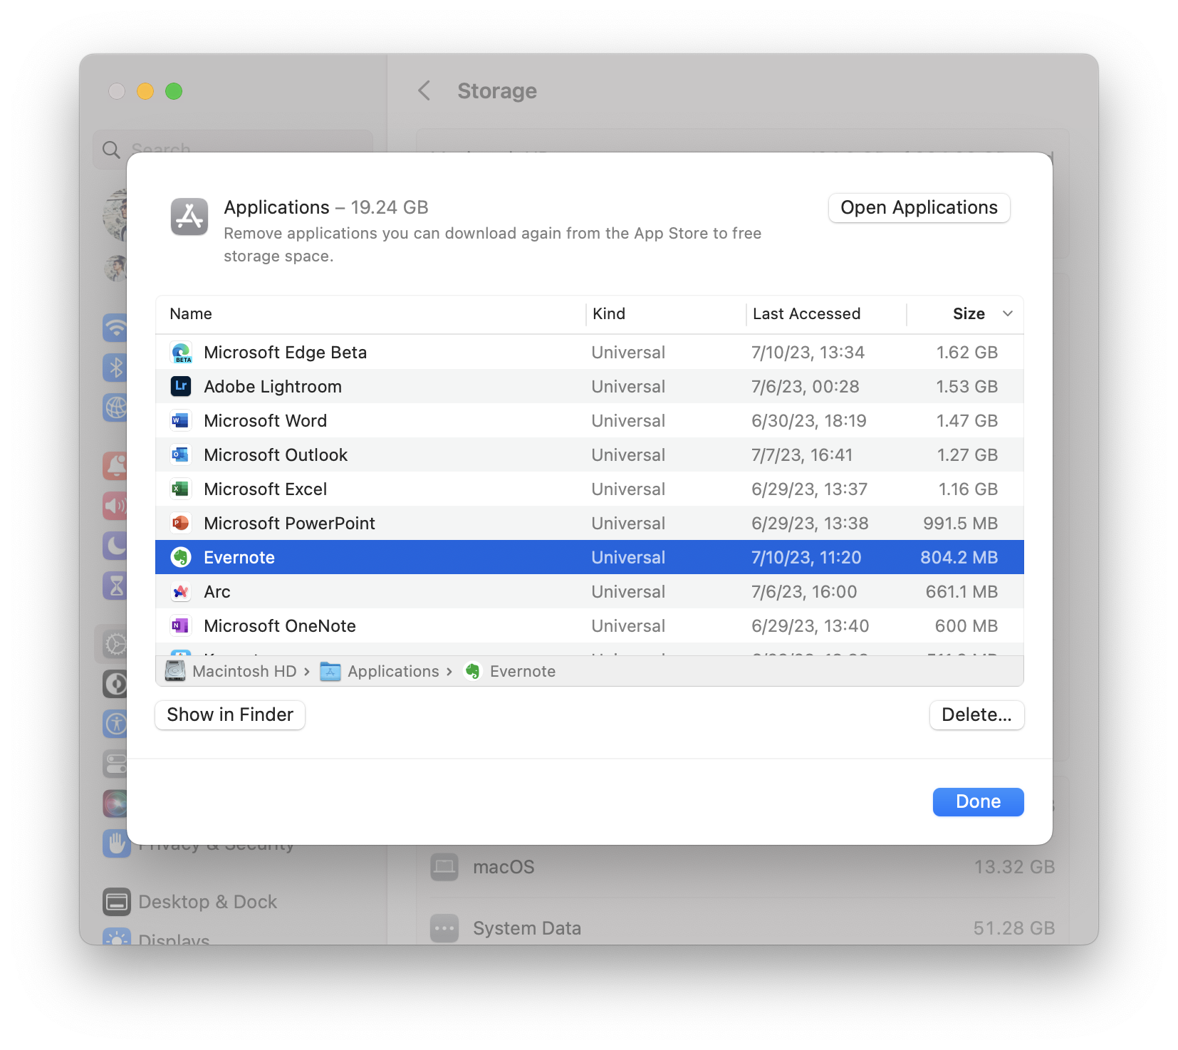Select the Arc browser app icon
Screen dimensions: 1178x1050
pyautogui.click(x=181, y=592)
